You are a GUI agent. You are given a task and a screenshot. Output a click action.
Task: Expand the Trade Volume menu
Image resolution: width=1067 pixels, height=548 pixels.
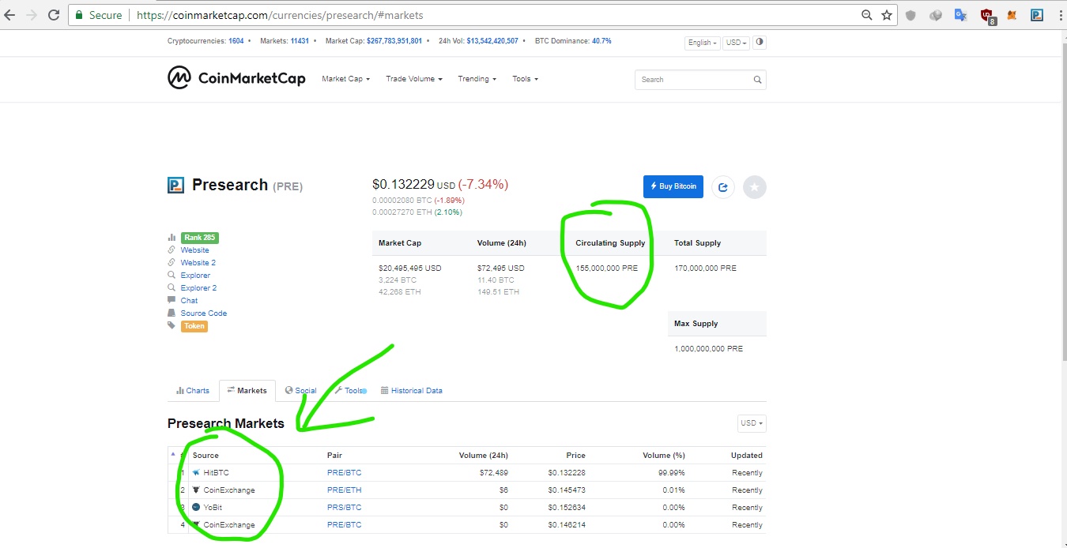click(413, 79)
